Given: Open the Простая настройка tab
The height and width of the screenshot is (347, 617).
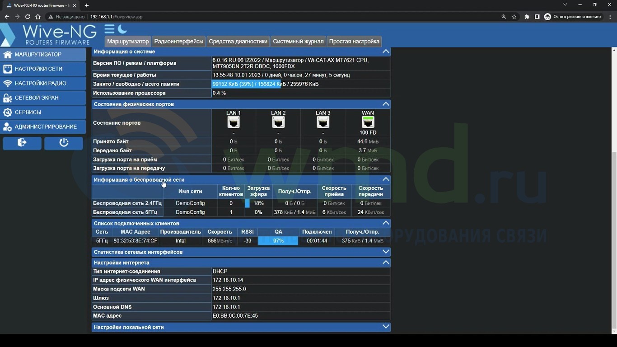Looking at the screenshot, I should point(354,41).
